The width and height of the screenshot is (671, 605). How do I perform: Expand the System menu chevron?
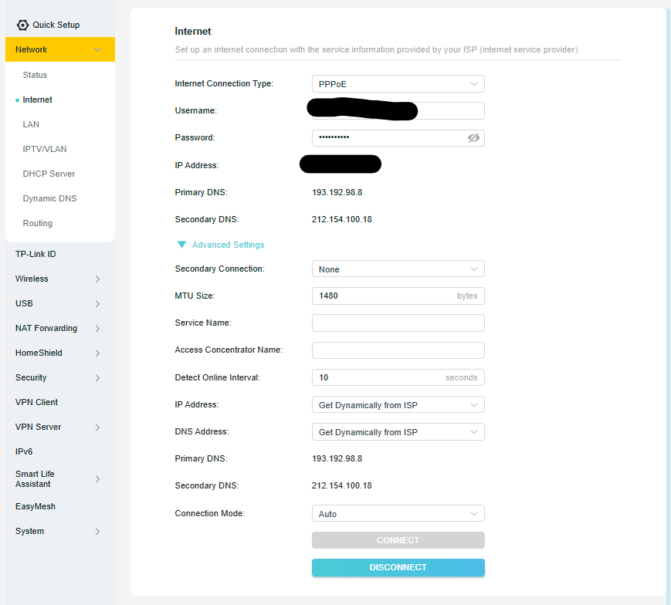click(x=97, y=532)
